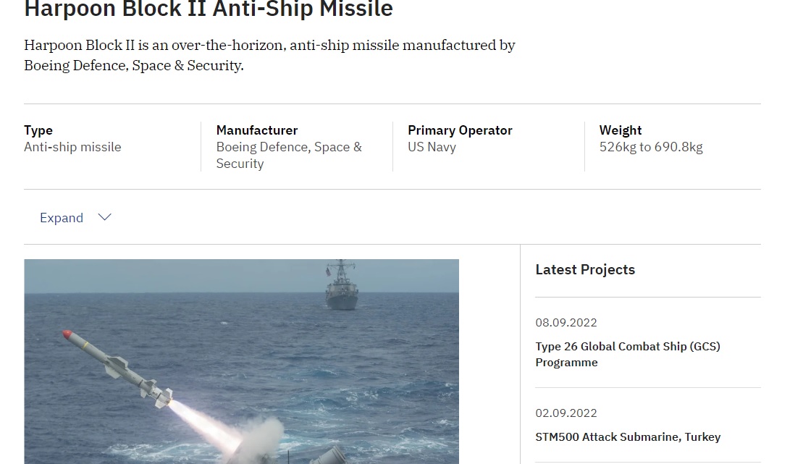Click the 08.09.2022 project date
Image resolution: width=803 pixels, height=464 pixels.
(566, 322)
